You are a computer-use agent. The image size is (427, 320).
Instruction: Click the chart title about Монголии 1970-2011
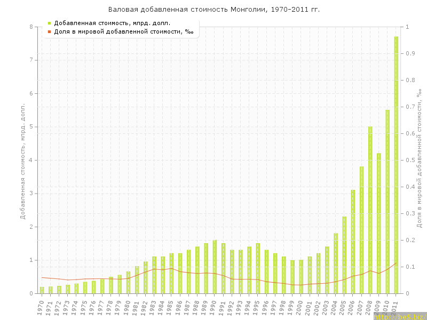214,10
